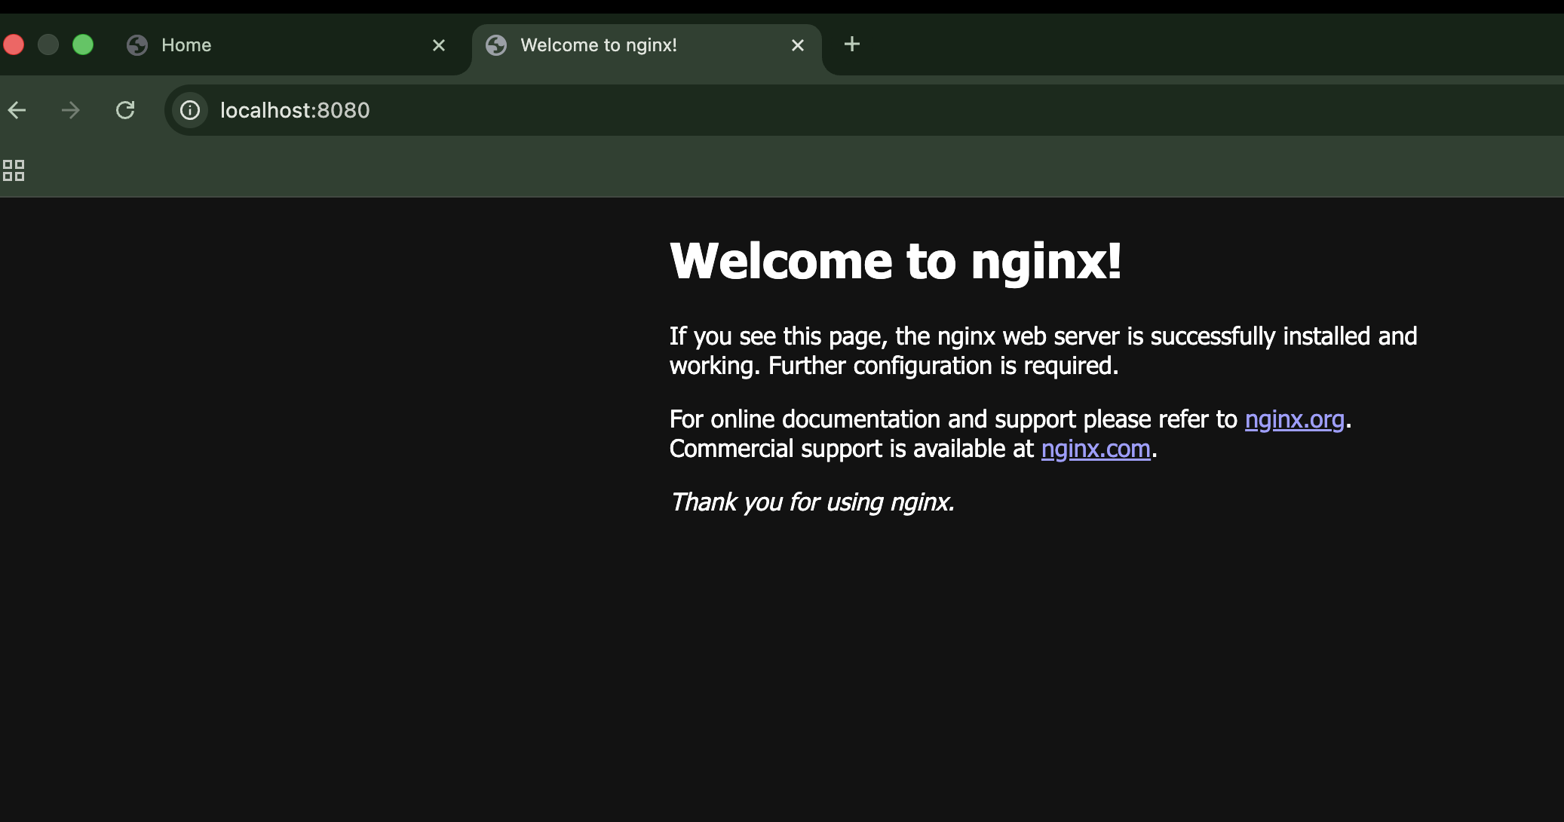Image resolution: width=1564 pixels, height=822 pixels.
Task: Reload the localhost page
Action: pyautogui.click(x=125, y=111)
